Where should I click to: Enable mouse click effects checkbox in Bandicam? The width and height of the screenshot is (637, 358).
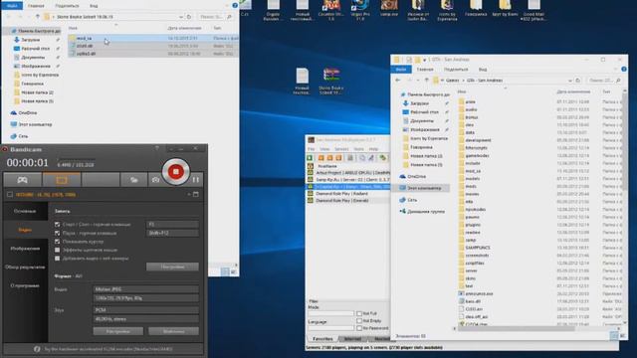click(58, 250)
